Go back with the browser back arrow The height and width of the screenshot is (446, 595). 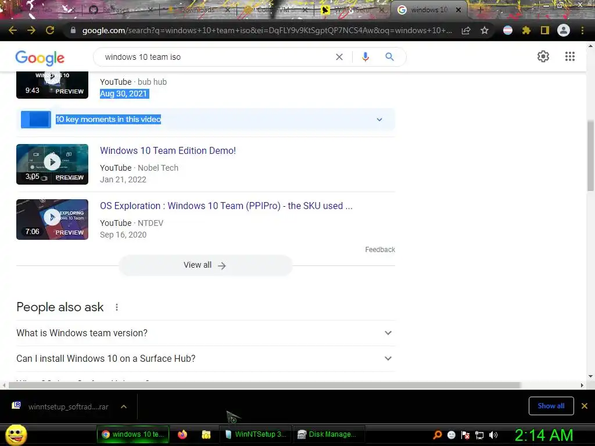13,30
